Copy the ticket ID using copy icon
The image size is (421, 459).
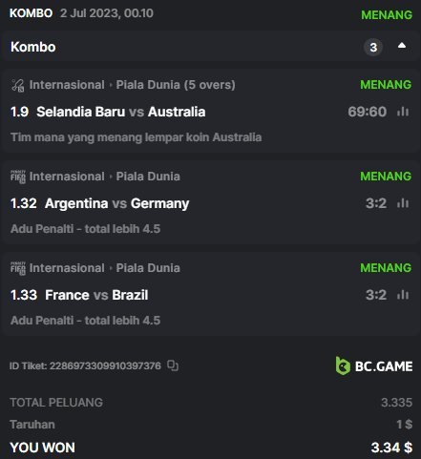[173, 365]
